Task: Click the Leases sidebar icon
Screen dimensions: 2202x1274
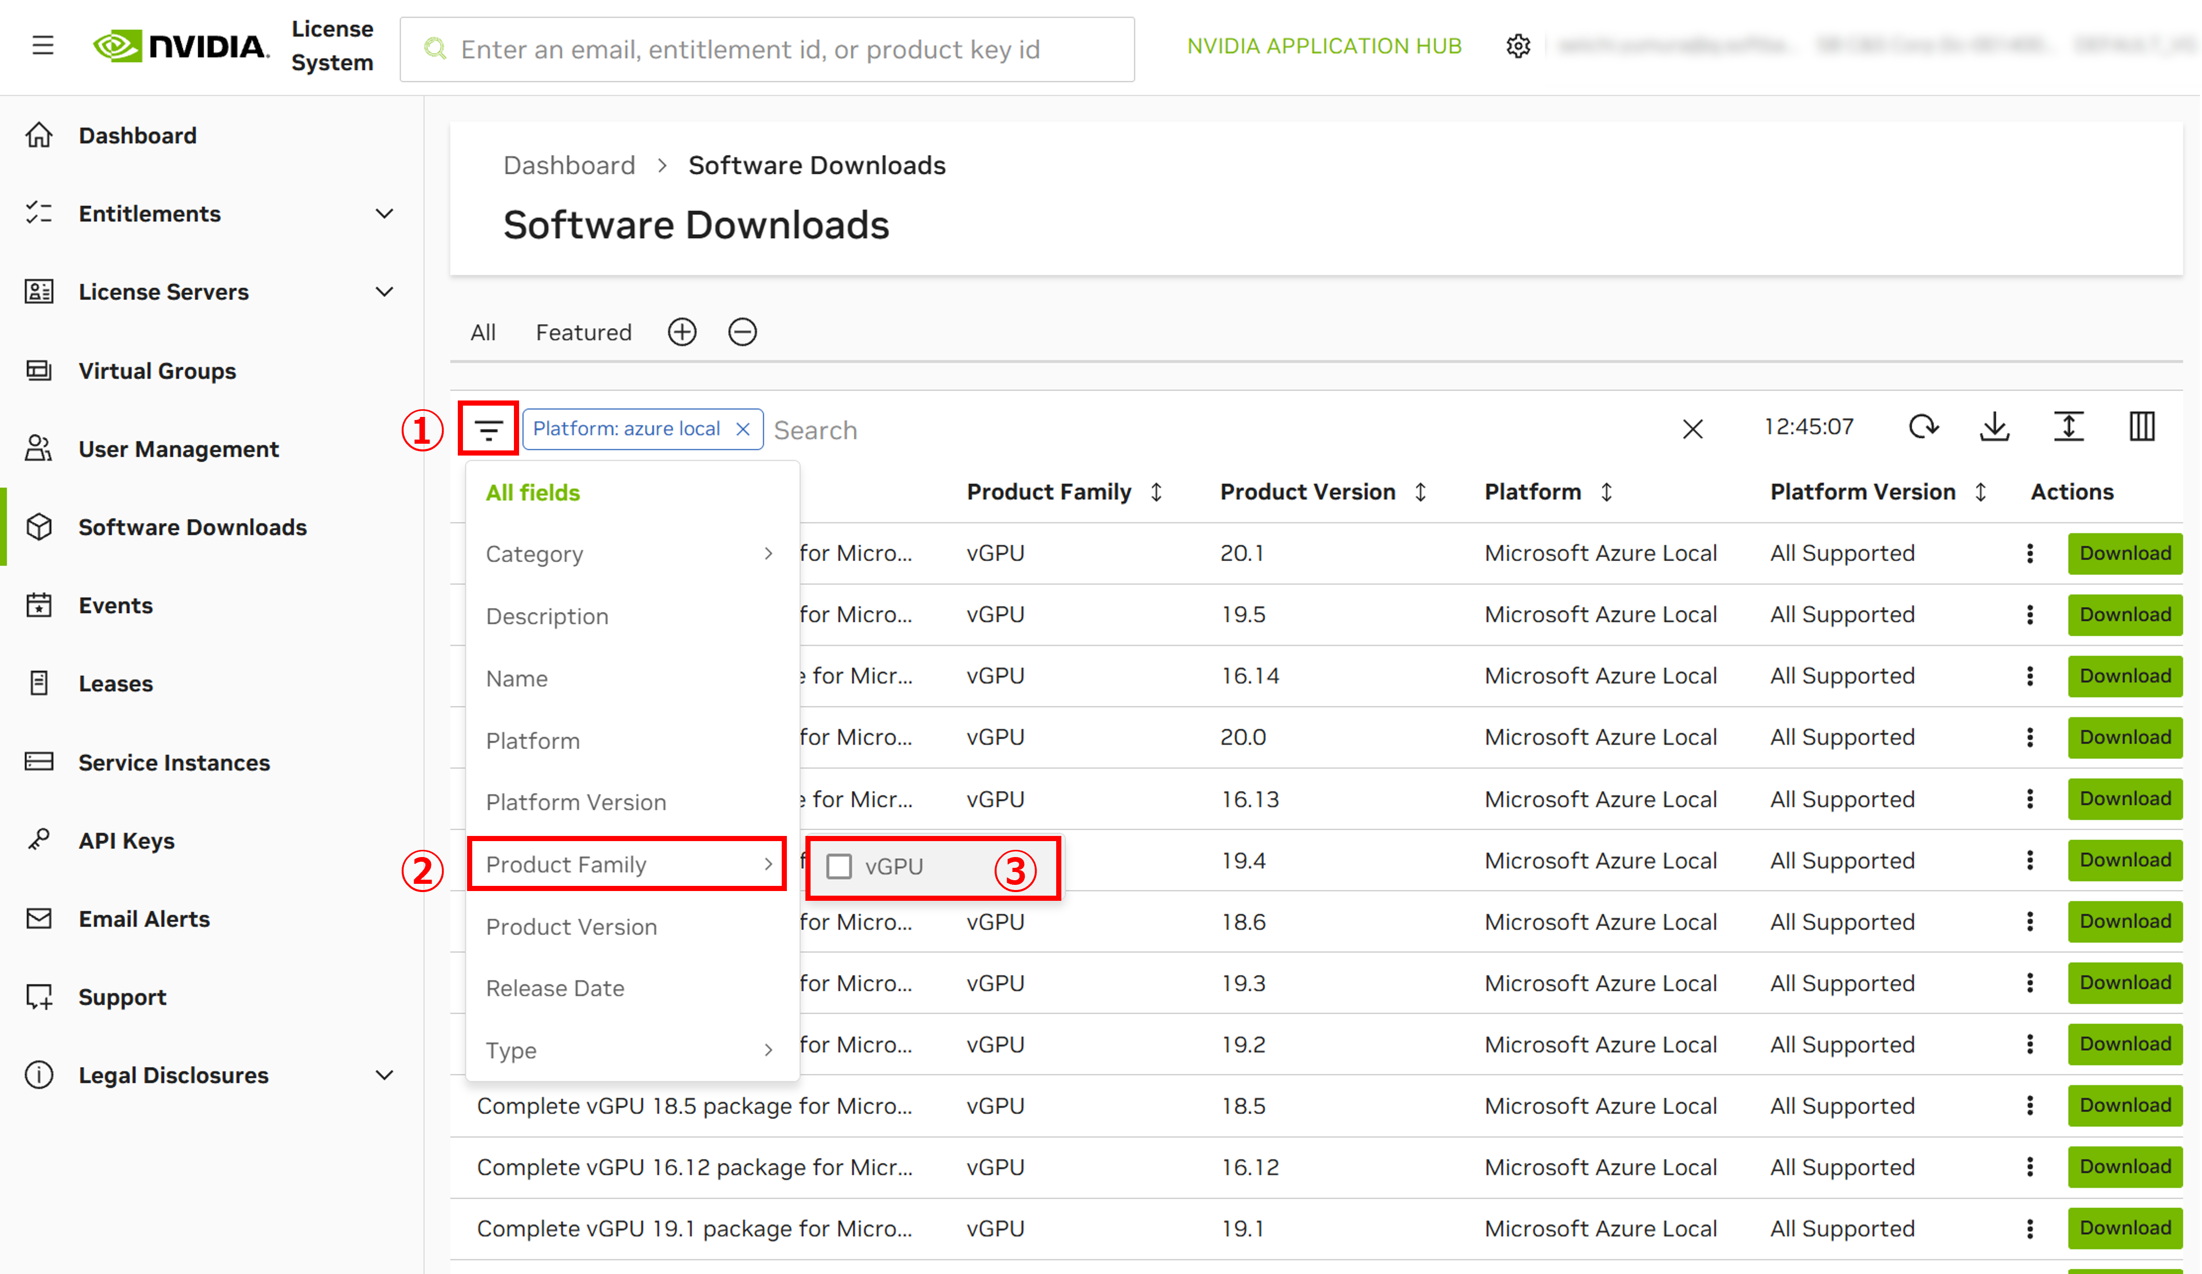Action: click(x=39, y=684)
